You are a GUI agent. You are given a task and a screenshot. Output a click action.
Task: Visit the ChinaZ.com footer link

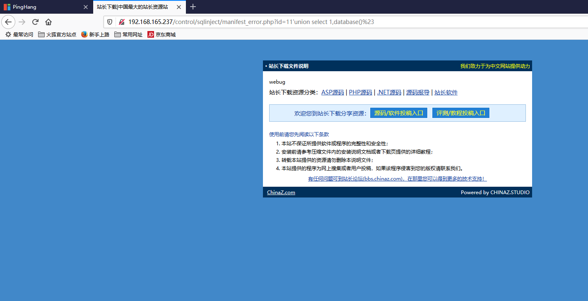click(x=281, y=193)
